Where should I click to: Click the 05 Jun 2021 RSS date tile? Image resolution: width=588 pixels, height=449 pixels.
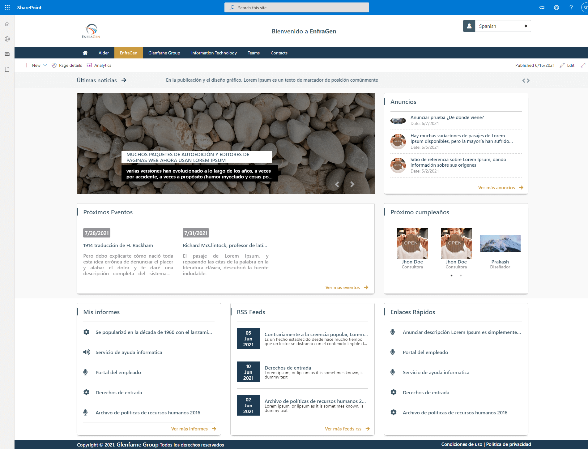click(x=248, y=339)
